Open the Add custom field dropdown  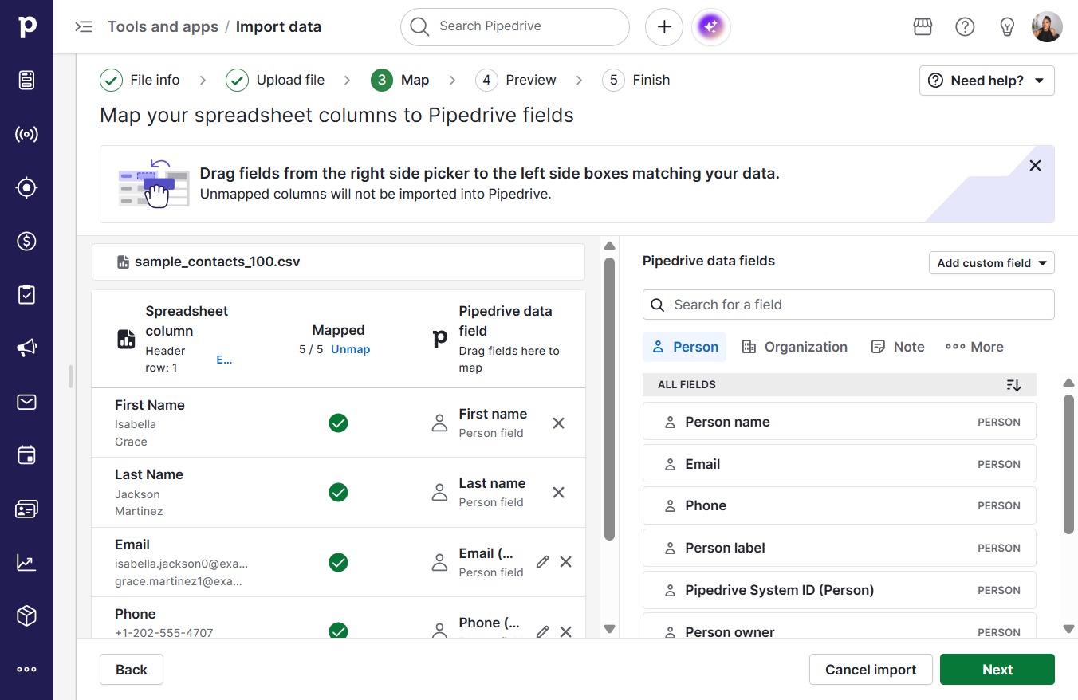(992, 263)
